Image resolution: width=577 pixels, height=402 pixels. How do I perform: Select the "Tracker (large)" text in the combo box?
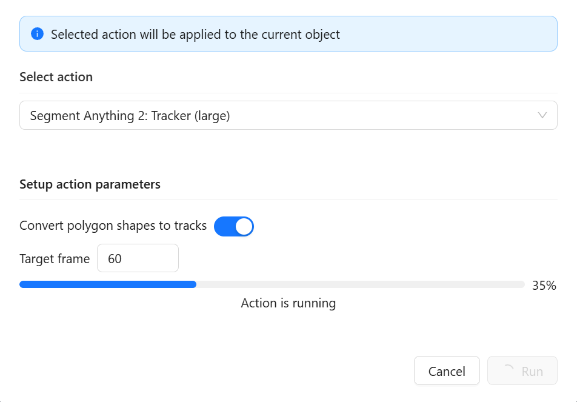coord(190,116)
